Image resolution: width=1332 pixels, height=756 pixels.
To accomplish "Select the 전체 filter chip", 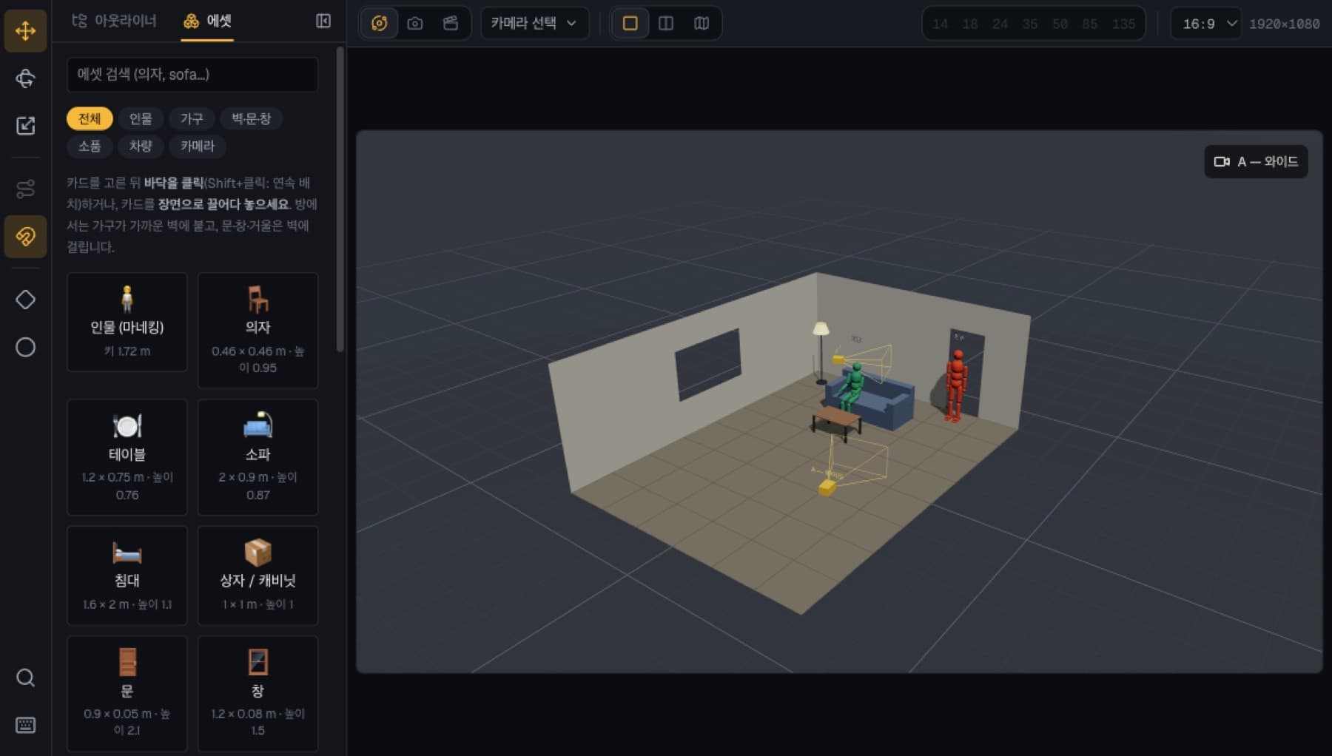I will 90,118.
